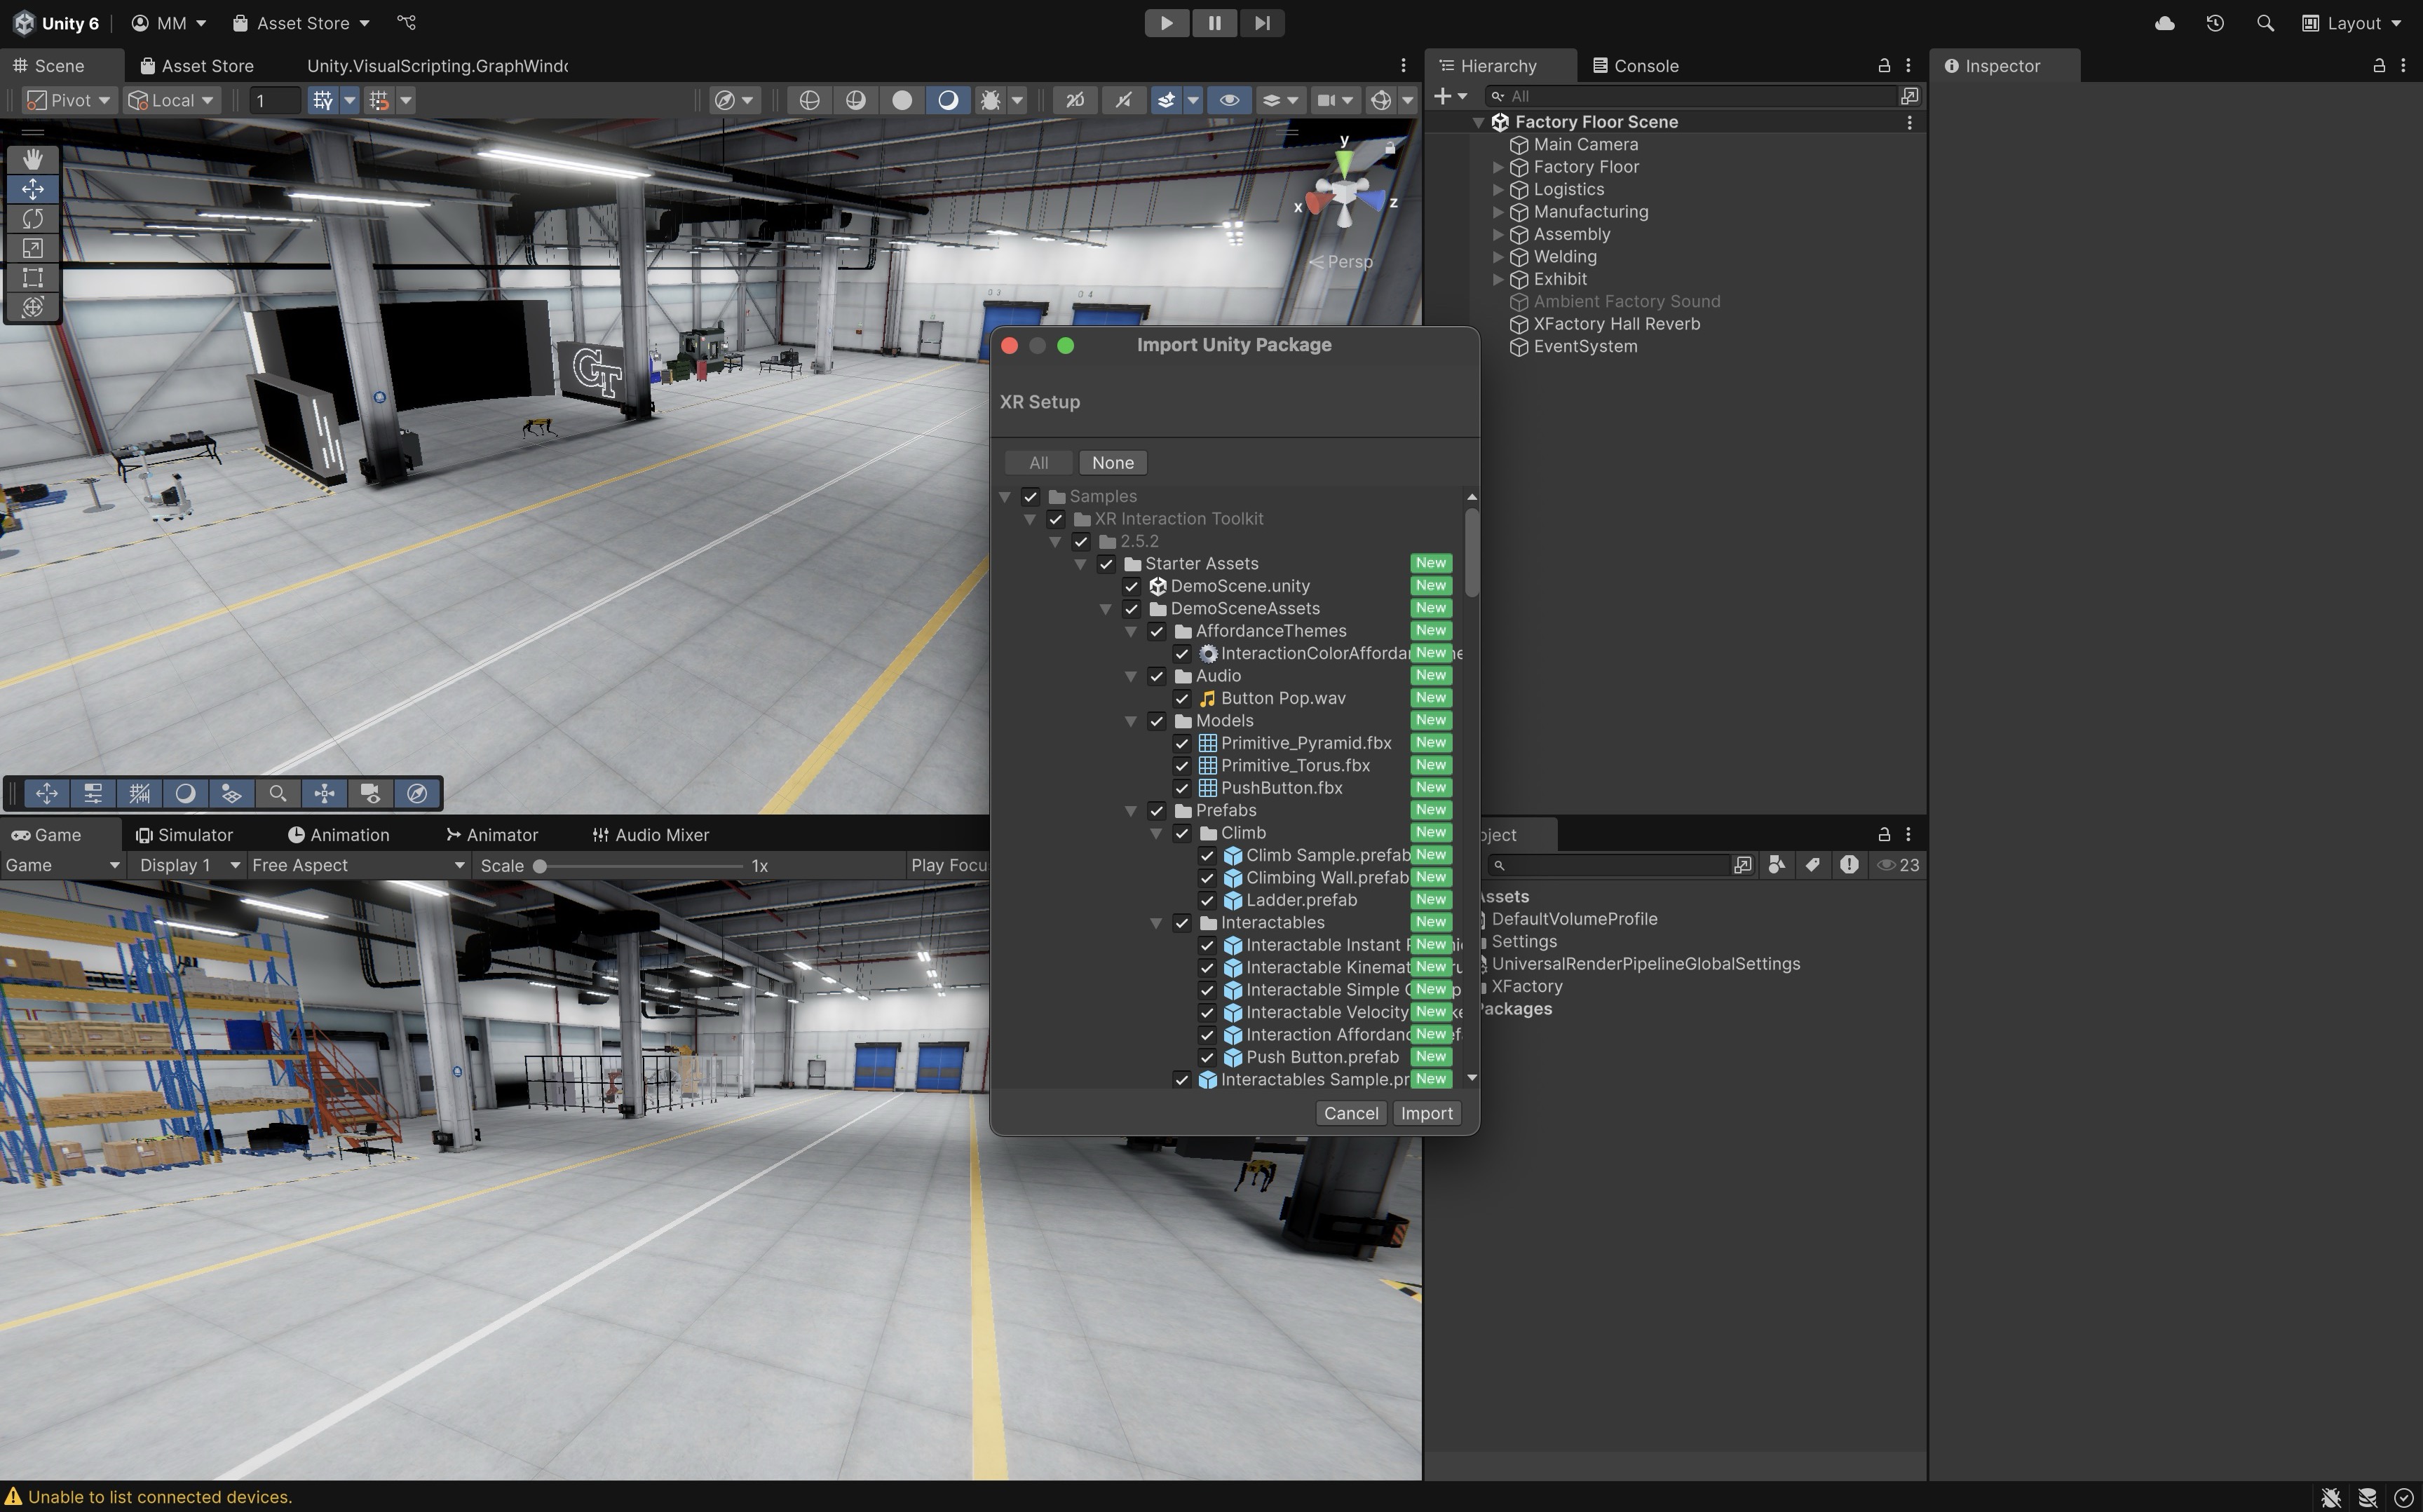
Task: Switch to the Console tab
Action: point(1636,66)
